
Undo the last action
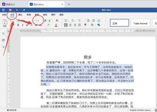click(x=17, y=10)
